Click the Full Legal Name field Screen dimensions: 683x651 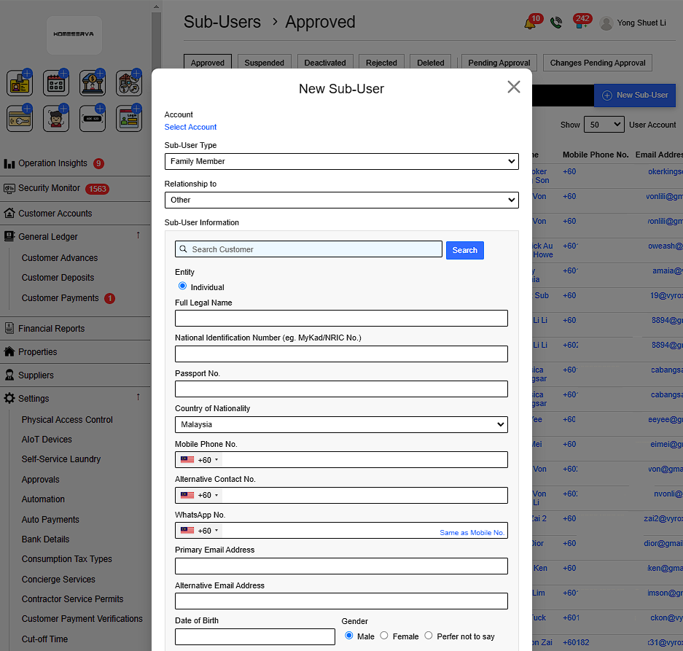point(341,318)
